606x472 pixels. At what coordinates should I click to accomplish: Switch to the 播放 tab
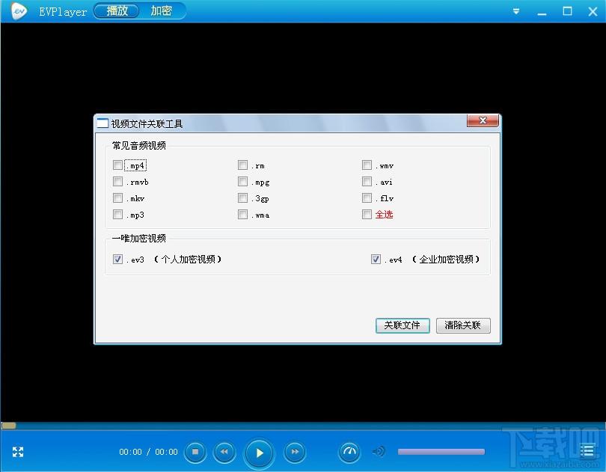click(117, 11)
